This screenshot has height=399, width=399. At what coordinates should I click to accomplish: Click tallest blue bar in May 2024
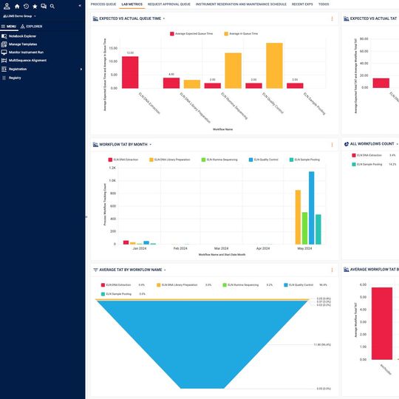pyautogui.click(x=312, y=208)
